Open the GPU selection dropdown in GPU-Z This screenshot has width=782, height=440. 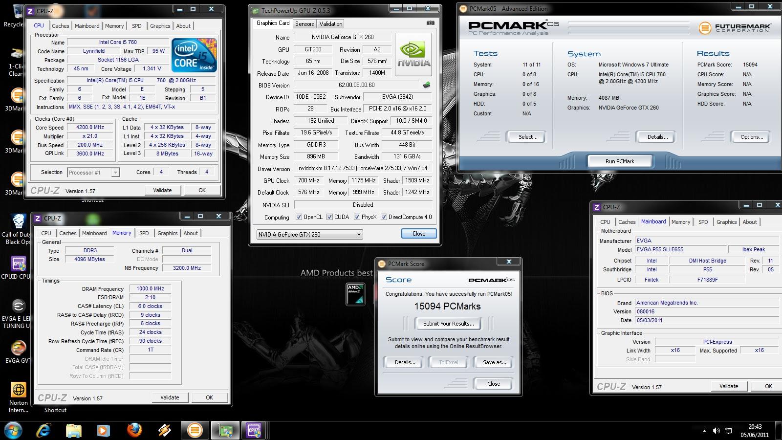click(x=310, y=235)
